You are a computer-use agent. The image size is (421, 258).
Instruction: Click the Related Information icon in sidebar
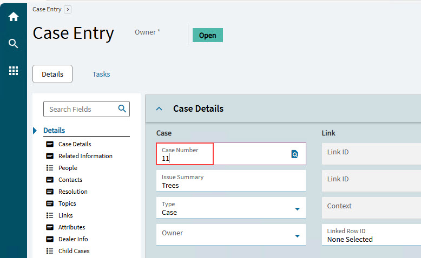(x=50, y=156)
